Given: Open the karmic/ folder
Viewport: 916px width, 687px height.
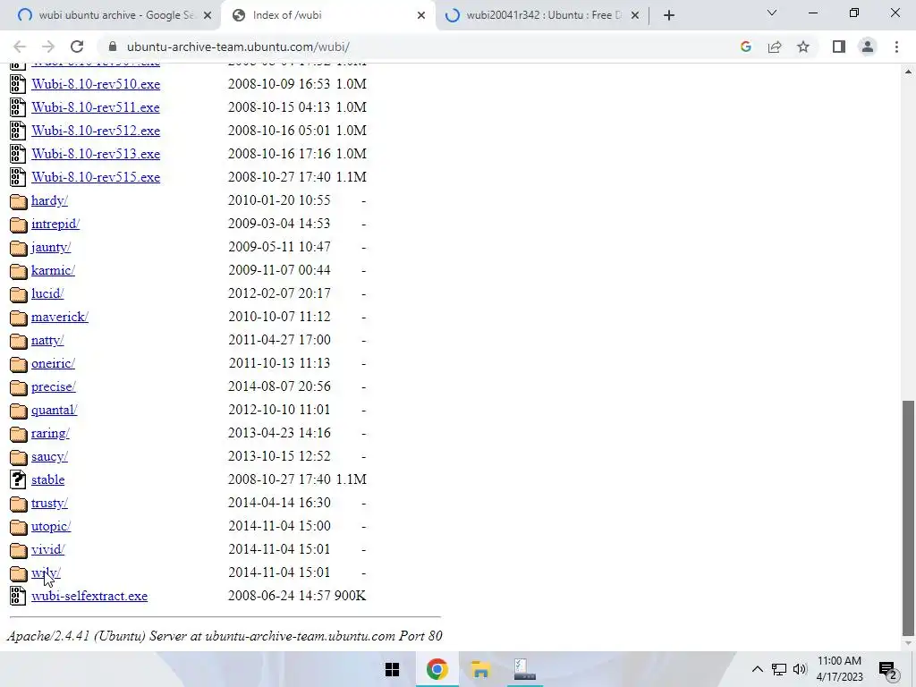Looking at the screenshot, I should tap(53, 270).
